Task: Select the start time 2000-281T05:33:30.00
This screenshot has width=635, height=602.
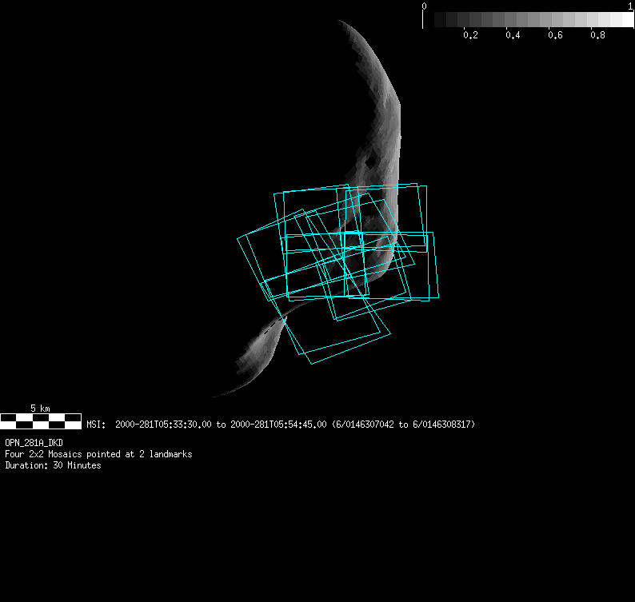Action: [x=163, y=425]
